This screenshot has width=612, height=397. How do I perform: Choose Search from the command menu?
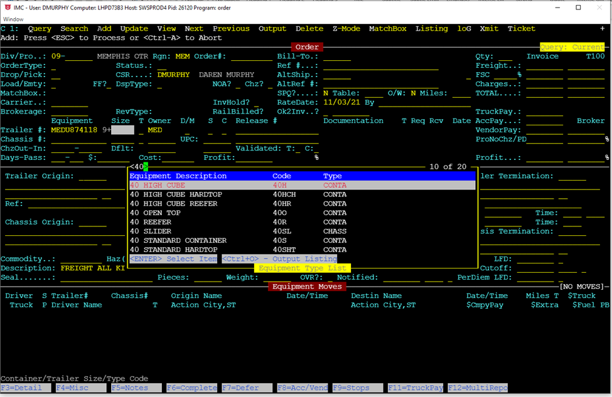coord(74,28)
